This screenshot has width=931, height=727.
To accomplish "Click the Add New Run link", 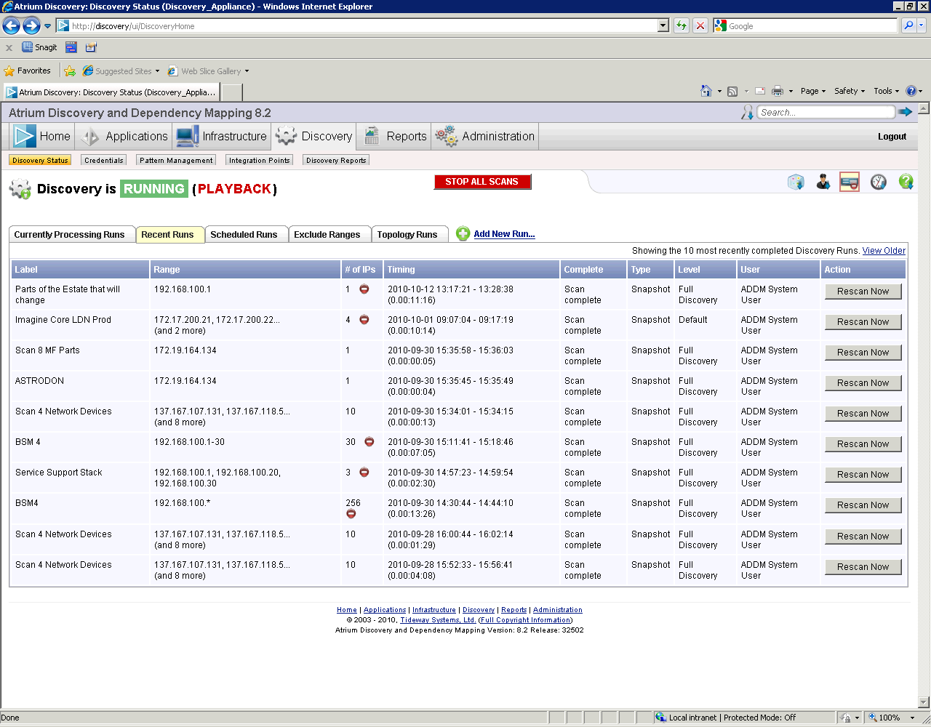I will click(x=504, y=234).
